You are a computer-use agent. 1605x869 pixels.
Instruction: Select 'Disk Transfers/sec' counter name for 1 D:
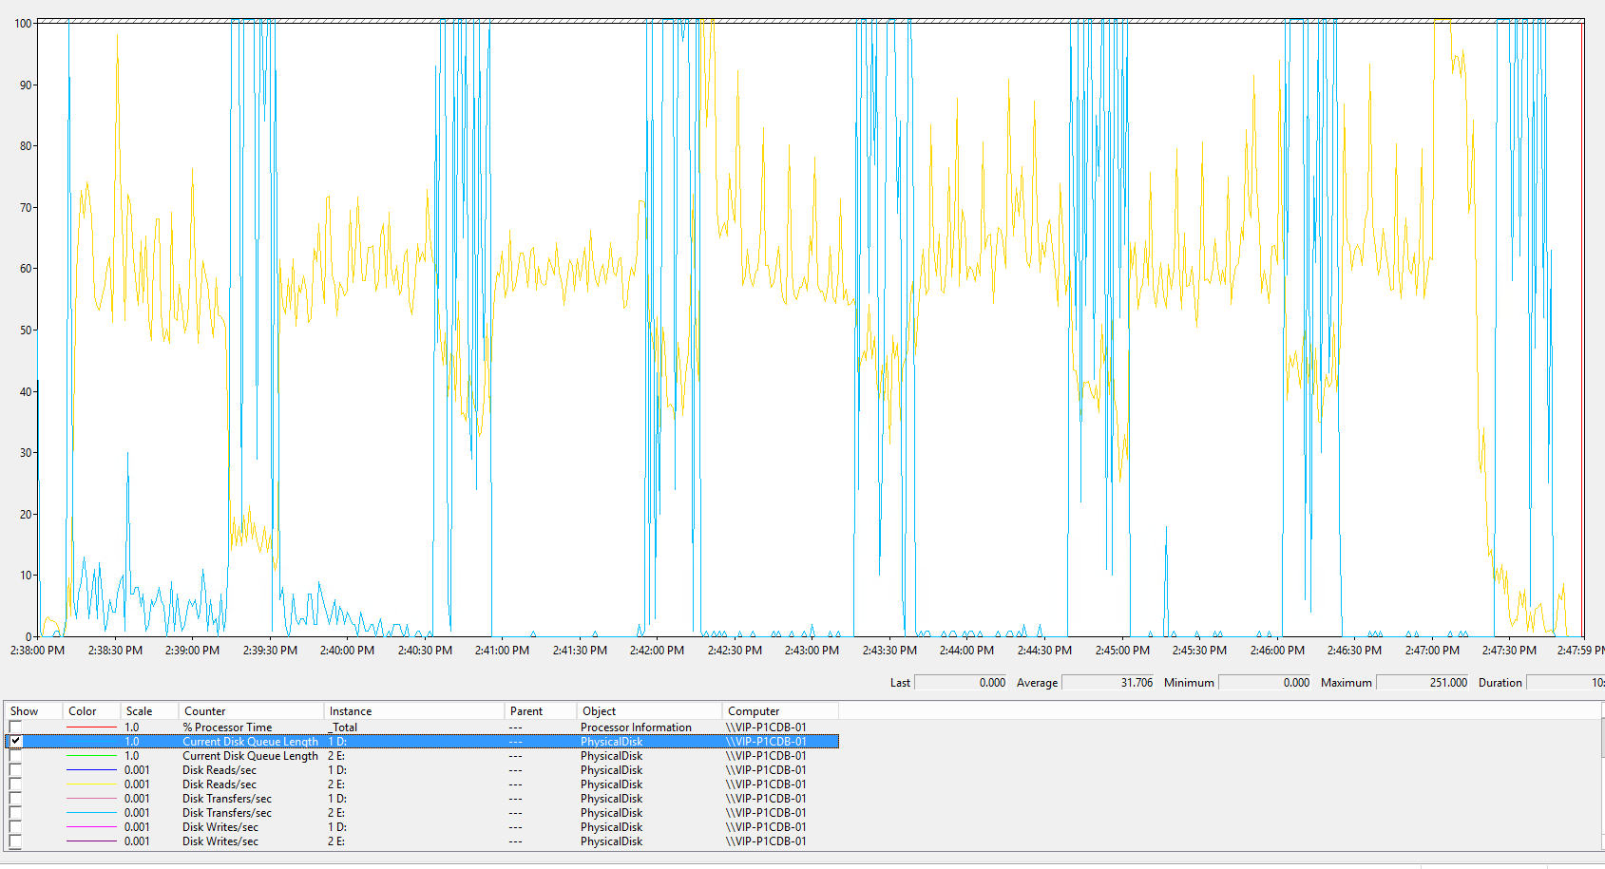tap(227, 799)
